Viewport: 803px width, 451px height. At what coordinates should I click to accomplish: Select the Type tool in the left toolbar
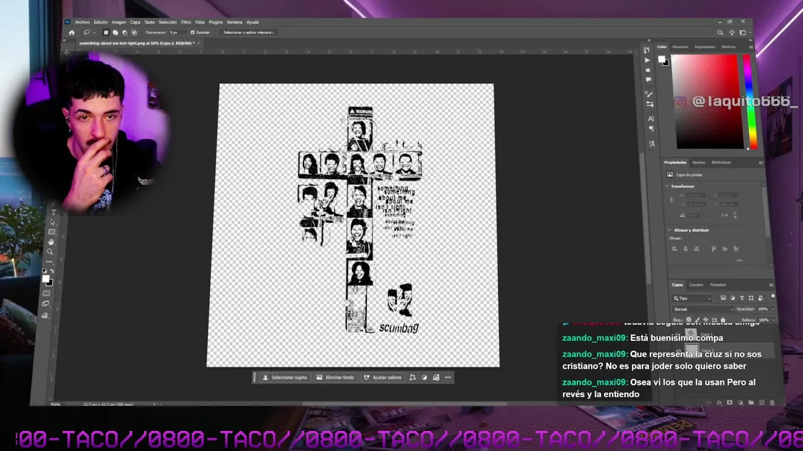[x=53, y=212]
